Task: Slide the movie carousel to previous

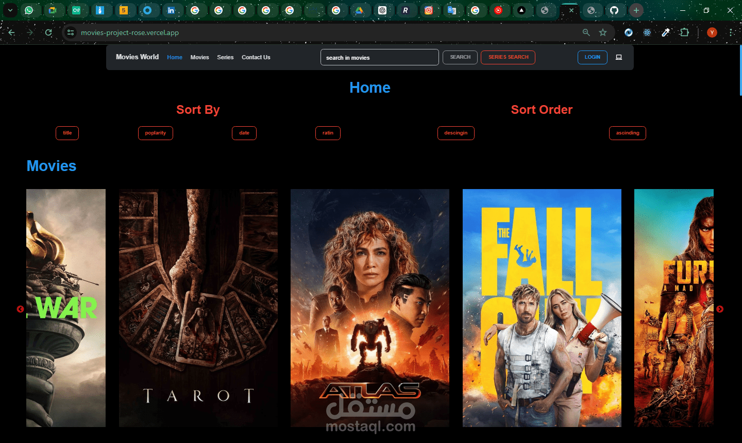Action: (x=20, y=309)
